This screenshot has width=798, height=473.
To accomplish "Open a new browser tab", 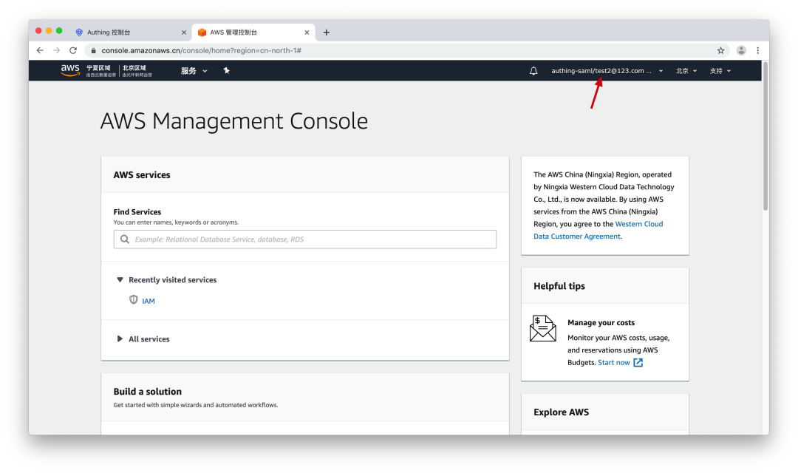I will tap(327, 33).
